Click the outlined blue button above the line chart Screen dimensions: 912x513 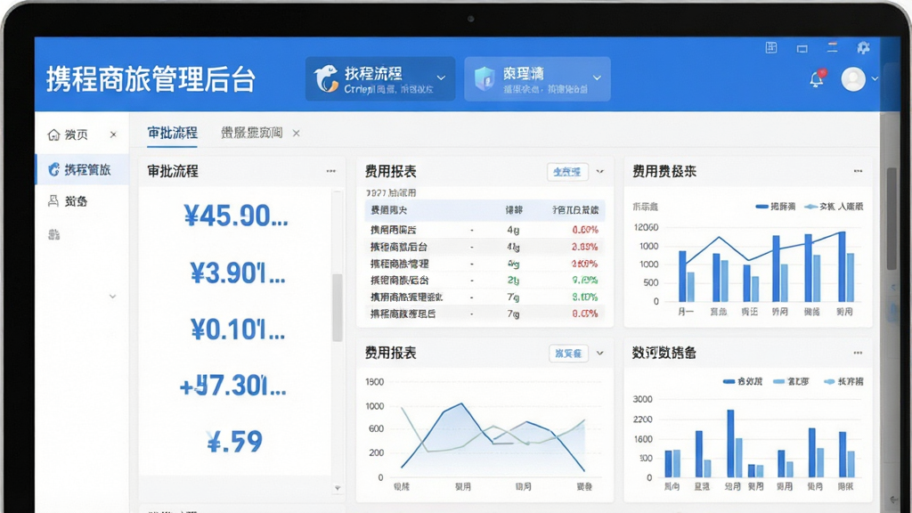[x=568, y=353]
